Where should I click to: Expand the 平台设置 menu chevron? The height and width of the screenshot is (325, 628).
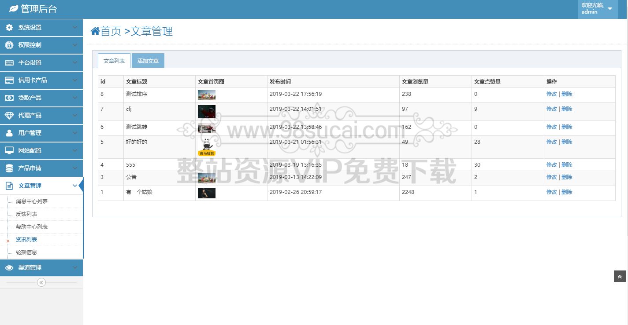tap(75, 62)
